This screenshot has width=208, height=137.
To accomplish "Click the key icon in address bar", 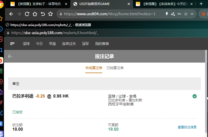I will [x=179, y=14].
